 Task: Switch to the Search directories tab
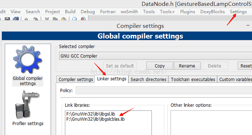(x=148, y=79)
